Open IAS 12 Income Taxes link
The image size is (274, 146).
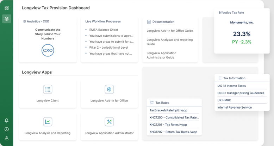231,86
